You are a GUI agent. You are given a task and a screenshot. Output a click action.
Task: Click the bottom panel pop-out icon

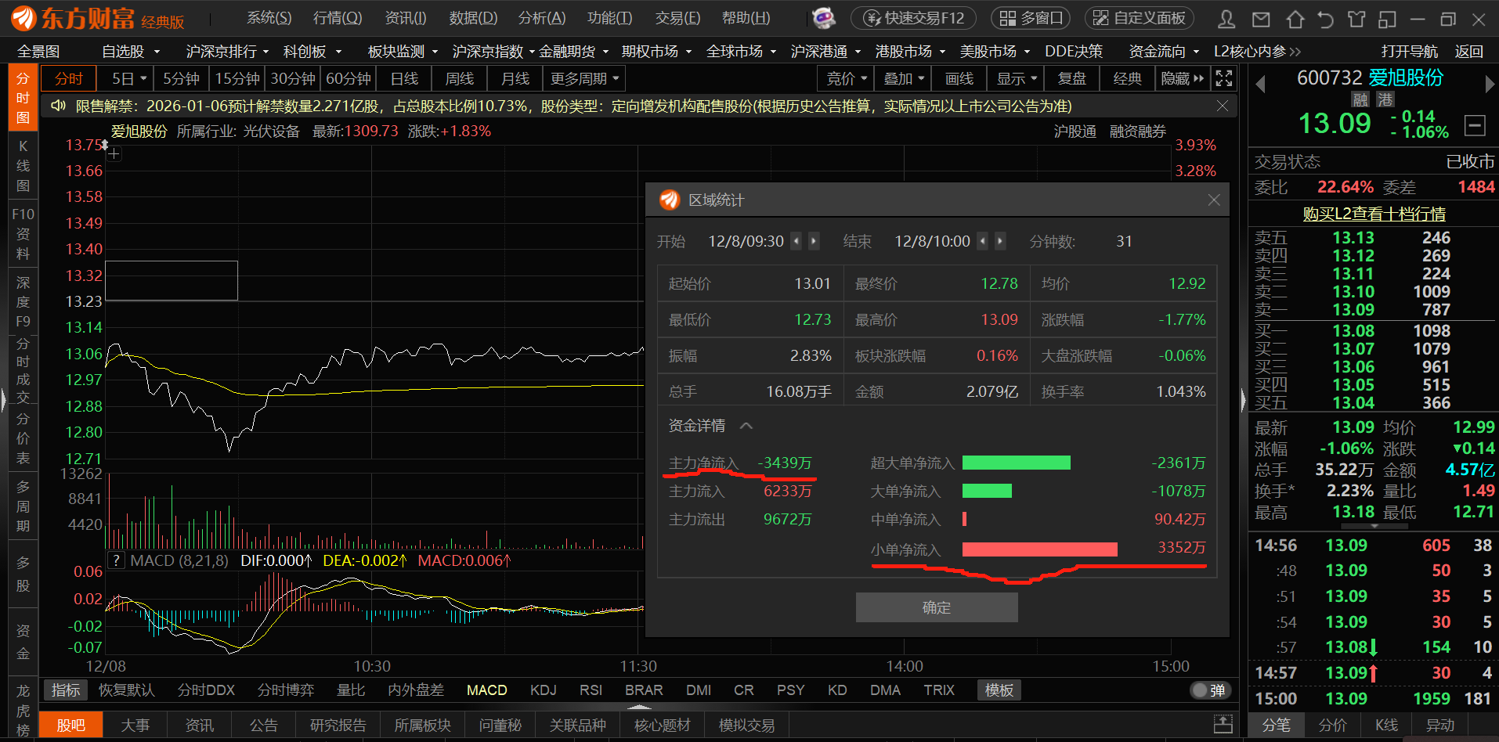click(x=1223, y=724)
